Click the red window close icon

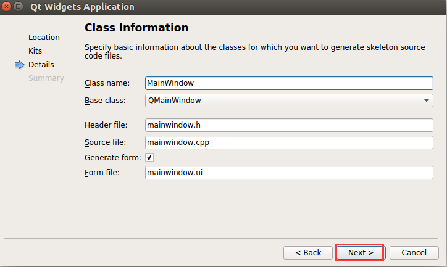[x=6, y=6]
